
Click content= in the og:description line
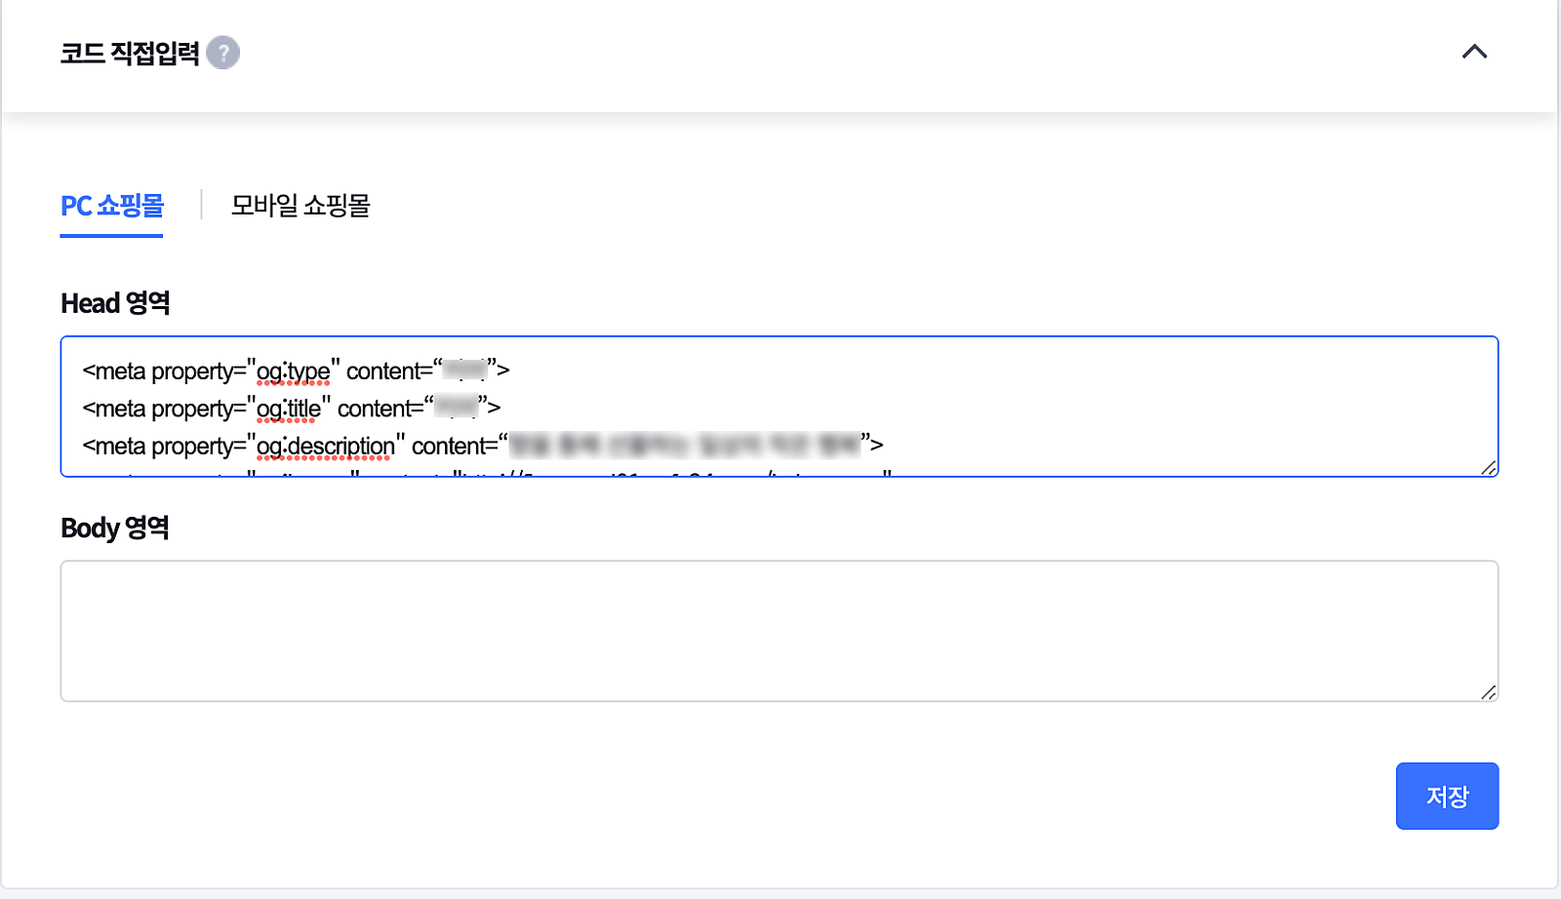(x=454, y=446)
